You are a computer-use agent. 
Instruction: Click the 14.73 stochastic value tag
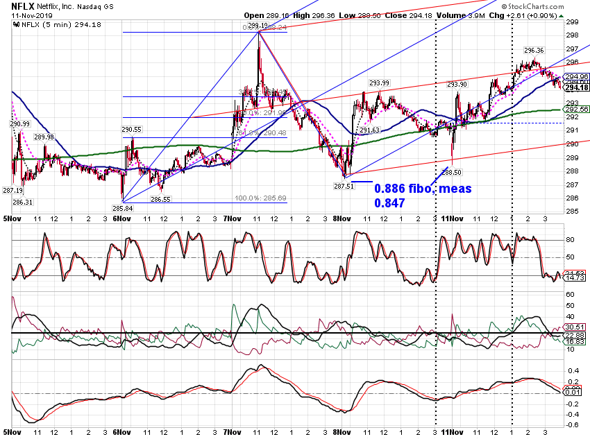click(575, 278)
